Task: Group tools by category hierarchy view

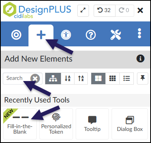Action: click(53, 78)
